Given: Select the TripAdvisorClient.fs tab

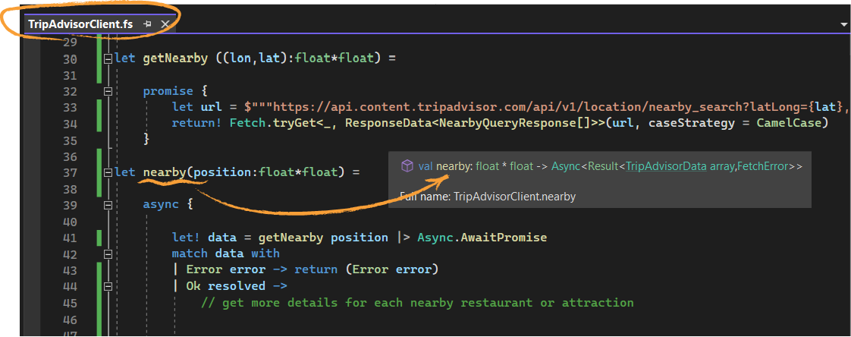Looking at the screenshot, I should pyautogui.click(x=80, y=24).
